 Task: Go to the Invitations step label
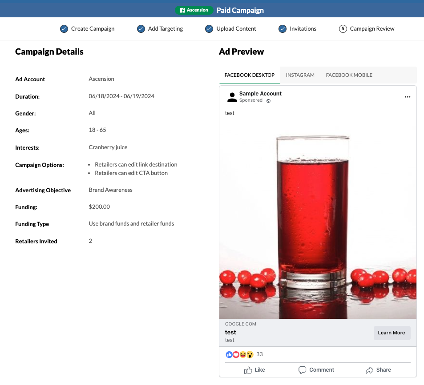[303, 28]
